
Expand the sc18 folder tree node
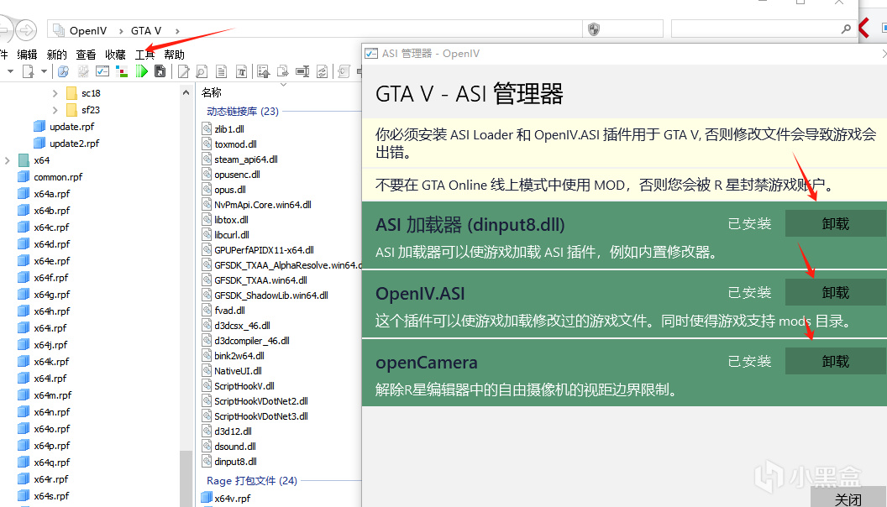pos(55,93)
